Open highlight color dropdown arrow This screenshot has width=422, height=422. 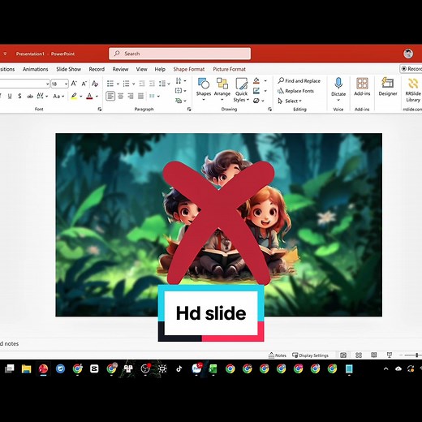point(81,97)
